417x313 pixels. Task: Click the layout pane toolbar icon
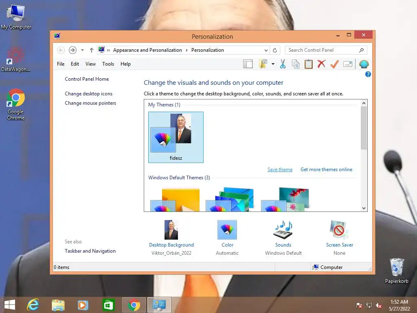pyautogui.click(x=248, y=64)
